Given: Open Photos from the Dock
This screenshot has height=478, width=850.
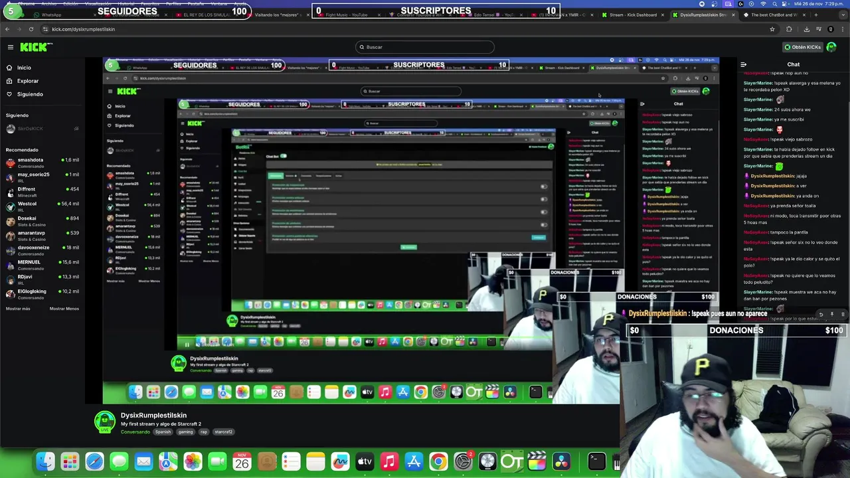Looking at the screenshot, I should coord(193,461).
